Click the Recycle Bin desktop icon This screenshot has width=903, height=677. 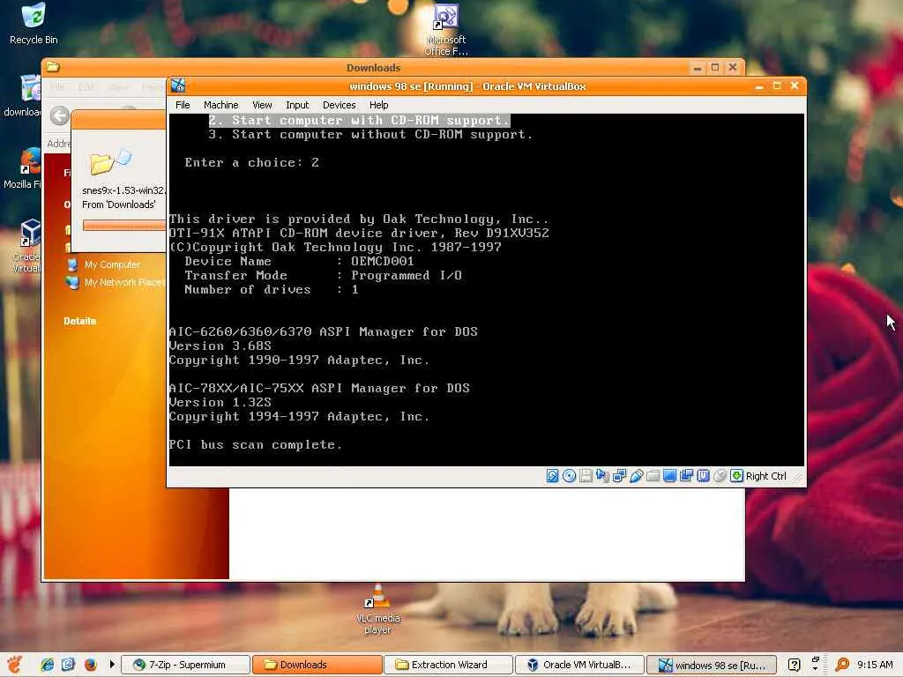coord(34,24)
